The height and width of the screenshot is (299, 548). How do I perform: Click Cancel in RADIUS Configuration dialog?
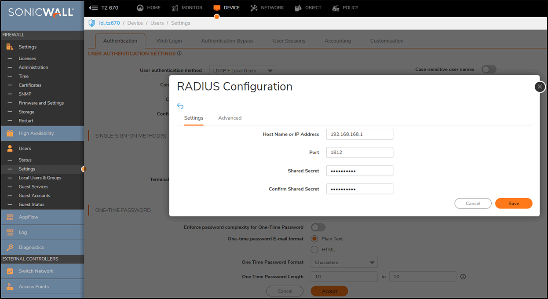pos(473,204)
